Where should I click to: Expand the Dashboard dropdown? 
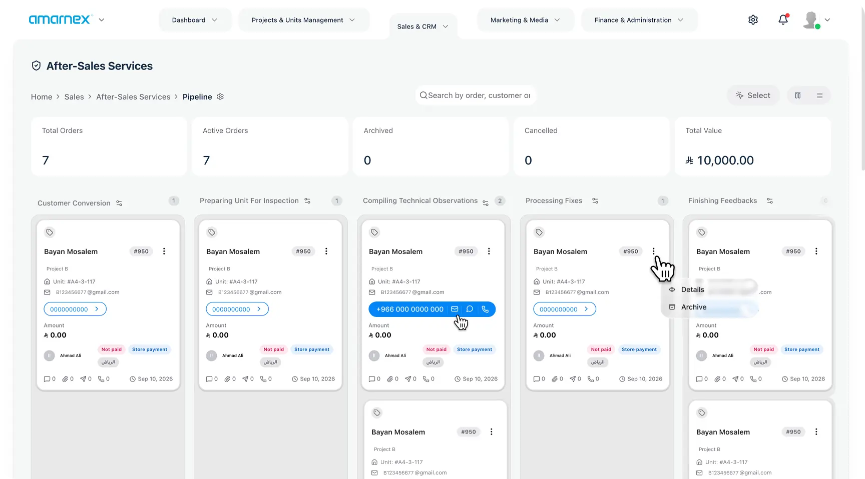tap(195, 20)
